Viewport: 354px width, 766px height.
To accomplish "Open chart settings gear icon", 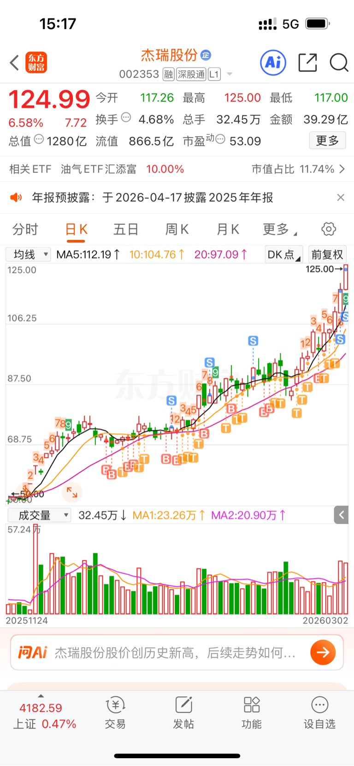I will pos(329,229).
